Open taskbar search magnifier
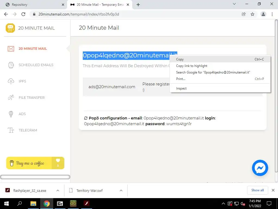The image size is (278, 209). [x=20, y=204]
